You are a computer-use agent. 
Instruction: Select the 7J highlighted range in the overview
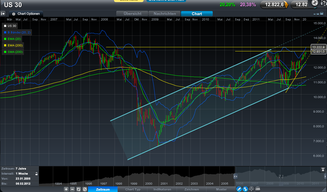(x=281, y=177)
